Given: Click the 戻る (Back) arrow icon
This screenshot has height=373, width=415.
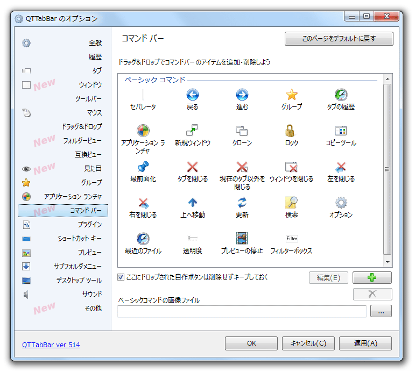Looking at the screenshot, I should pyautogui.click(x=192, y=95).
